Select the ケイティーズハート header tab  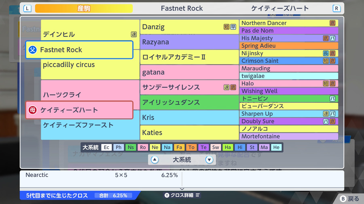(280, 8)
